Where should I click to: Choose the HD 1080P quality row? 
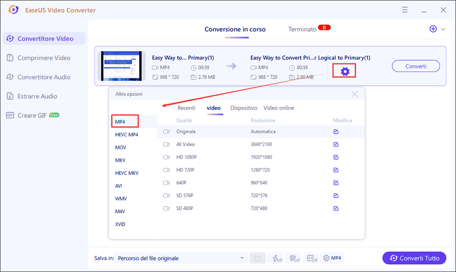pyautogui.click(x=260, y=157)
